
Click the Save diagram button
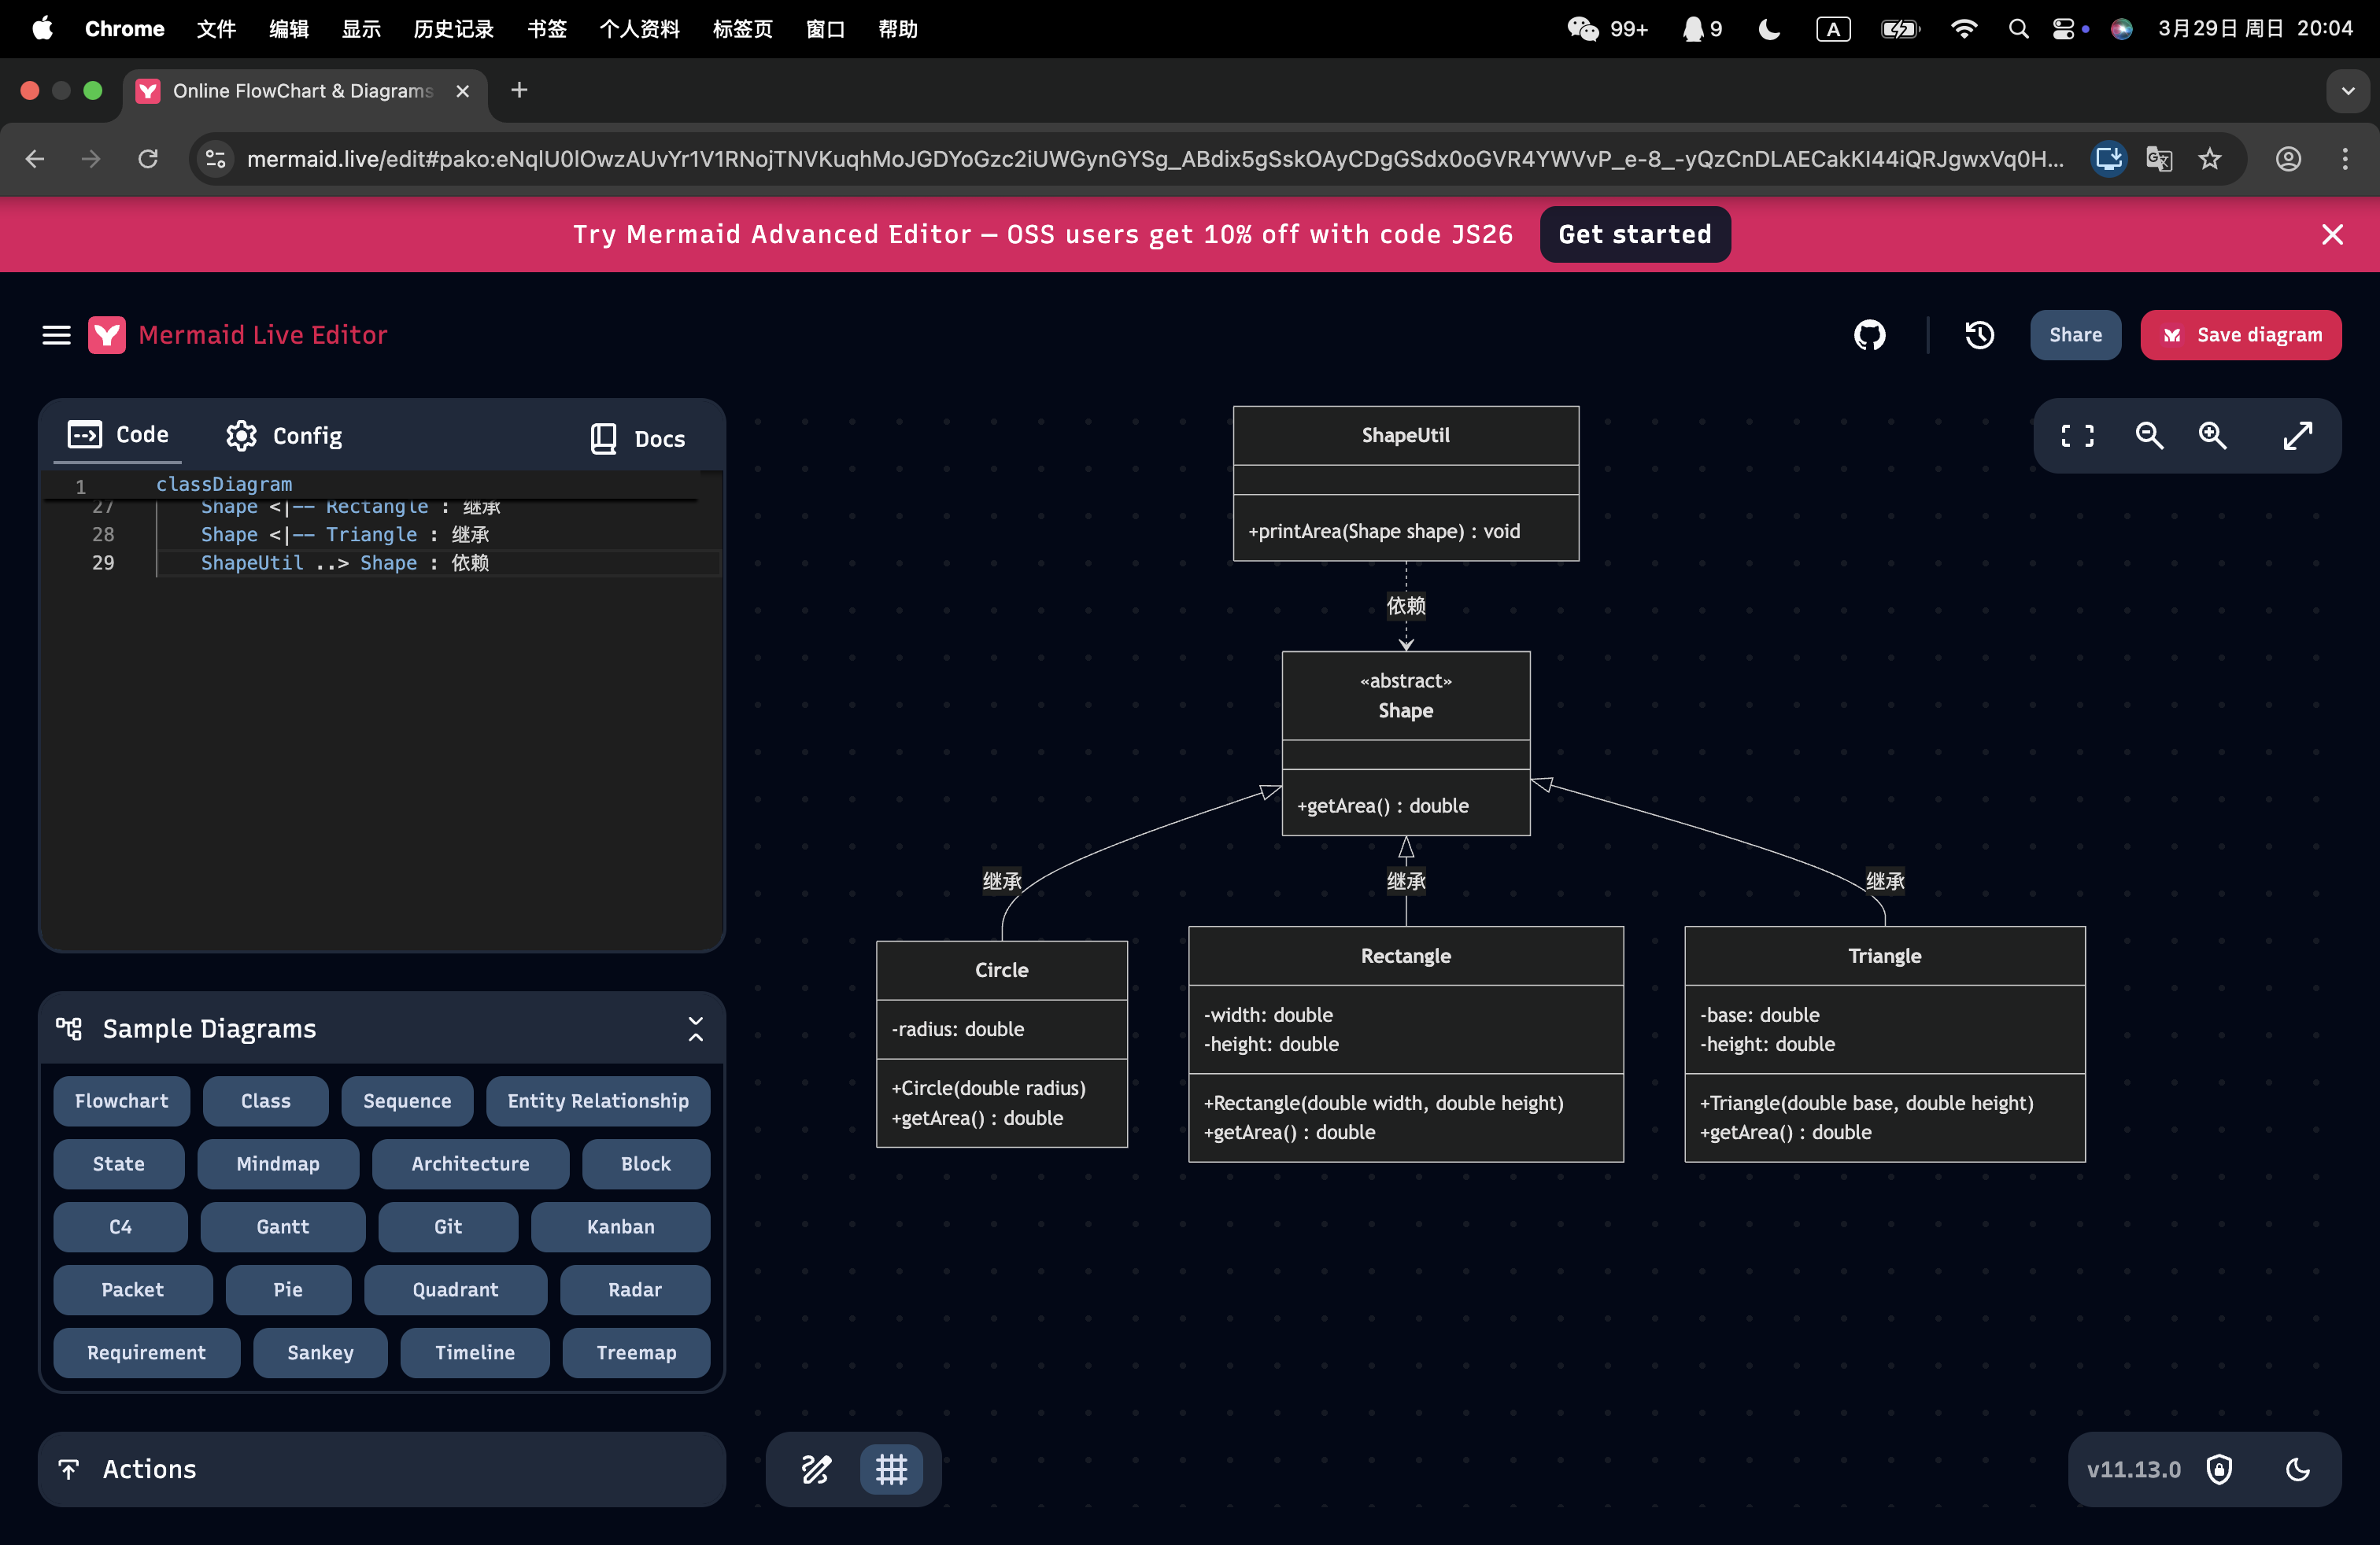(x=2240, y=335)
